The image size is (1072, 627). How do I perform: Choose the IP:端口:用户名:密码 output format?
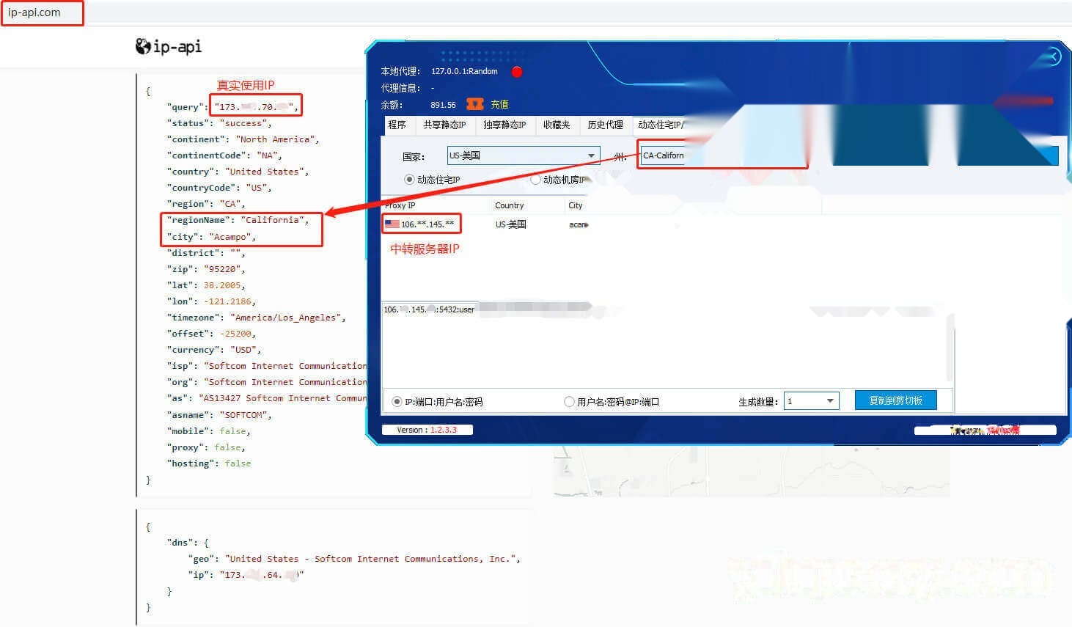pos(397,402)
